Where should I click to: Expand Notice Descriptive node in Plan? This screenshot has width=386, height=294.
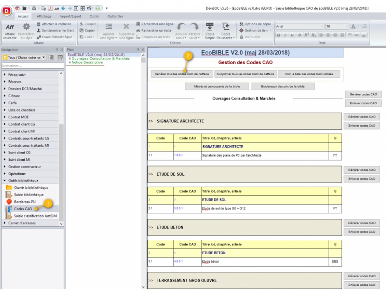click(x=70, y=62)
